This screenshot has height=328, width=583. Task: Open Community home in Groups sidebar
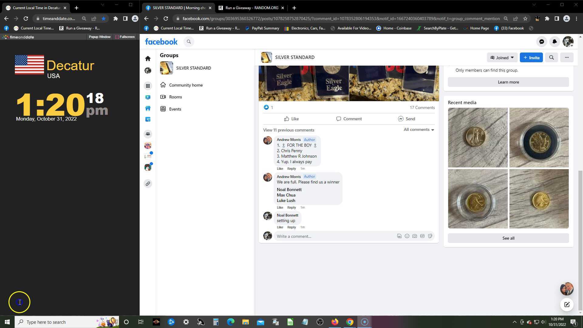186,85
